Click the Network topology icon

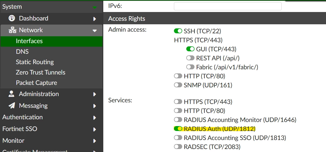pyautogui.click(x=12, y=30)
